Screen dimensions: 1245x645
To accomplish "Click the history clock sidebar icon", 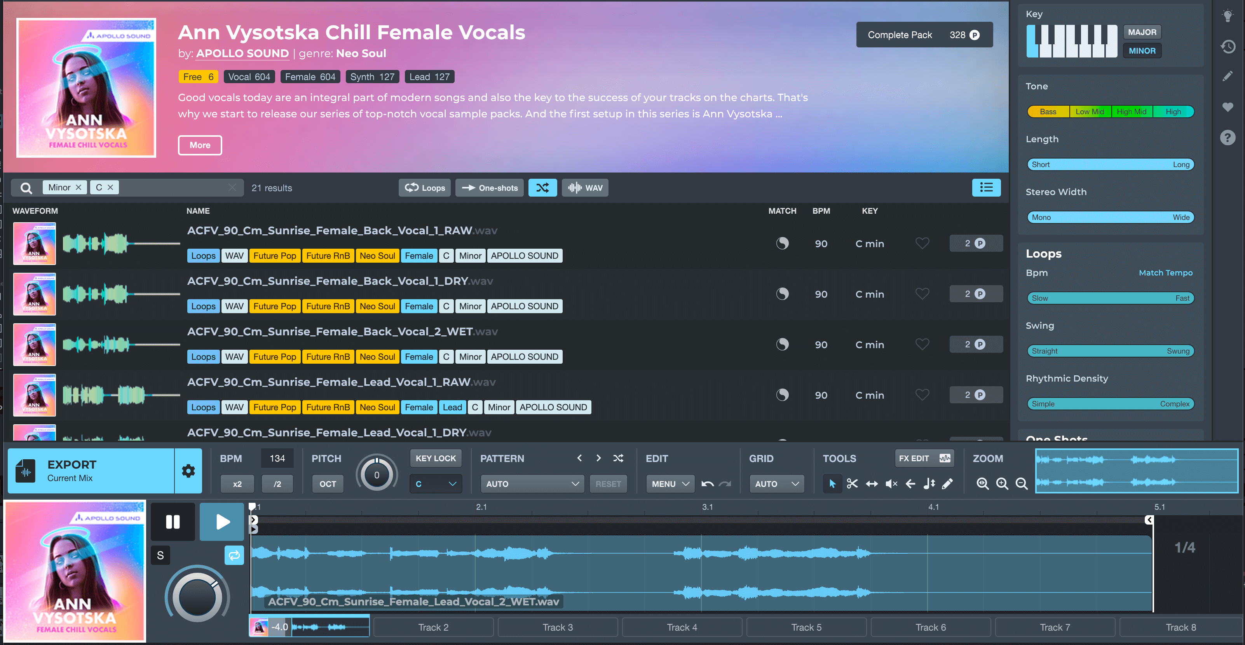I will coord(1228,47).
